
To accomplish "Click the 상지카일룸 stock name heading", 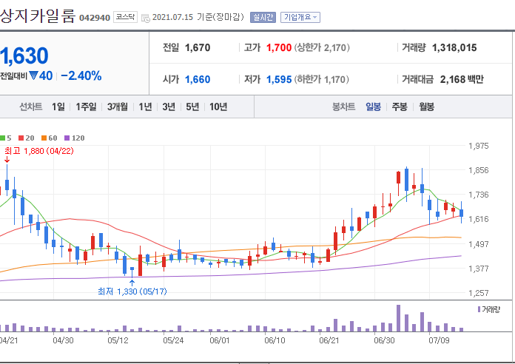I will click(x=38, y=16).
